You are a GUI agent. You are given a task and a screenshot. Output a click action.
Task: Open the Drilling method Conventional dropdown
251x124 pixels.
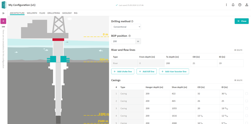click(x=126, y=27)
